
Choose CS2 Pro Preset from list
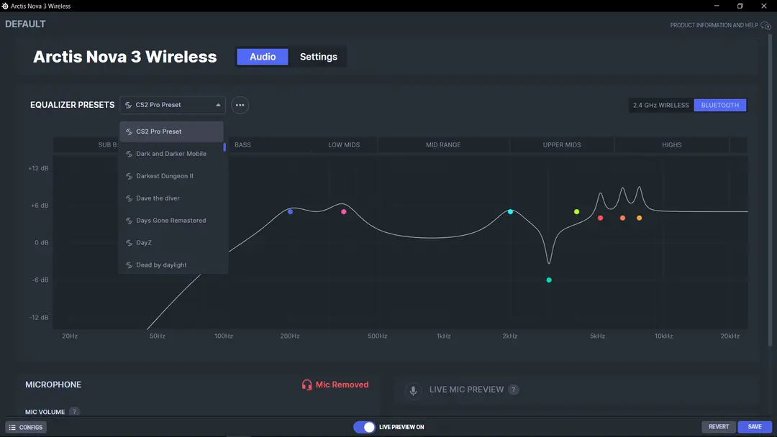click(x=171, y=132)
